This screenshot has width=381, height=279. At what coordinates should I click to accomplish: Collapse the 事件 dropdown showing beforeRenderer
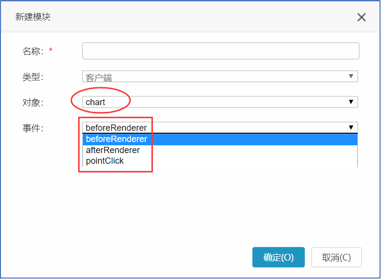220,127
